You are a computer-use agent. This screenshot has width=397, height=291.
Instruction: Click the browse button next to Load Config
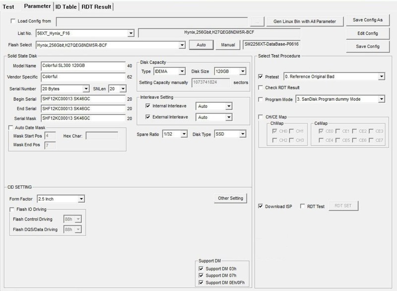[257, 22]
